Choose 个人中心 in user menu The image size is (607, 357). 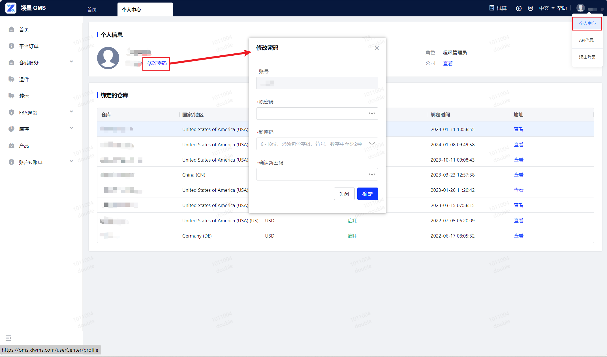[x=587, y=23]
